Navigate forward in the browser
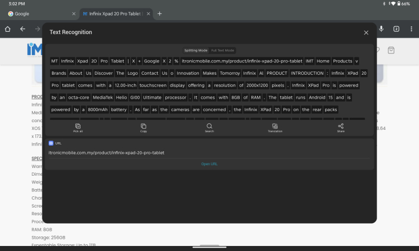 click(x=37, y=29)
